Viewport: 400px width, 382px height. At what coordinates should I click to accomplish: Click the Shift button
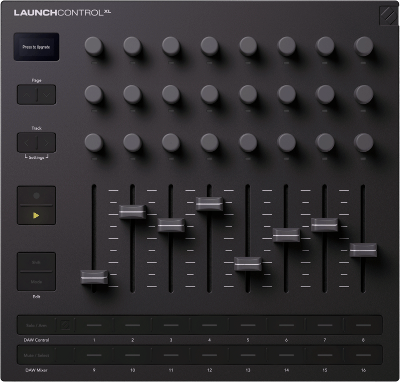click(x=36, y=262)
